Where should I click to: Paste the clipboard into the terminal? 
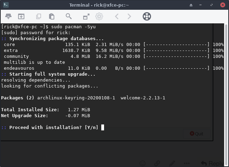point(52,16)
